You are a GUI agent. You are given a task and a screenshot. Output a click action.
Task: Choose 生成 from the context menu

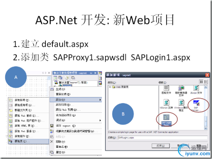tap(76, 89)
